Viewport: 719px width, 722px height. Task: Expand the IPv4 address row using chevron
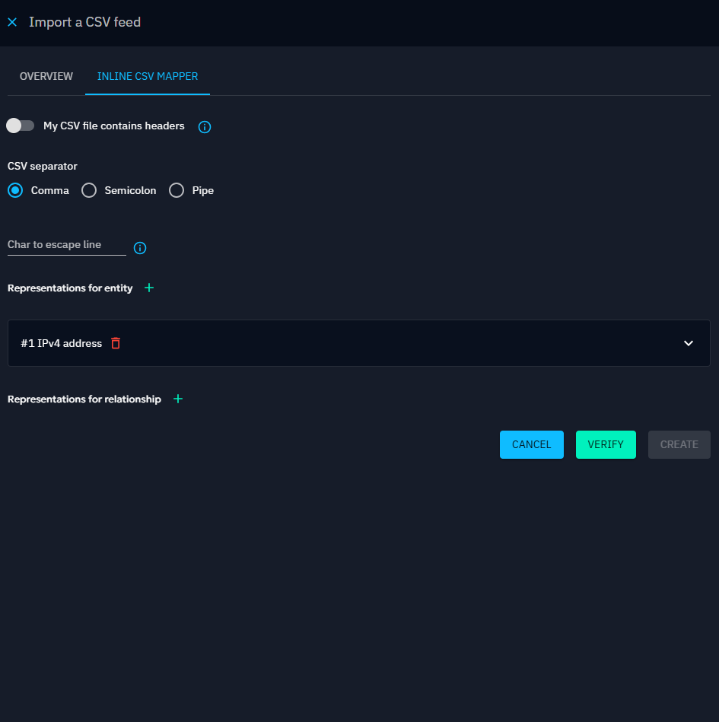point(689,343)
